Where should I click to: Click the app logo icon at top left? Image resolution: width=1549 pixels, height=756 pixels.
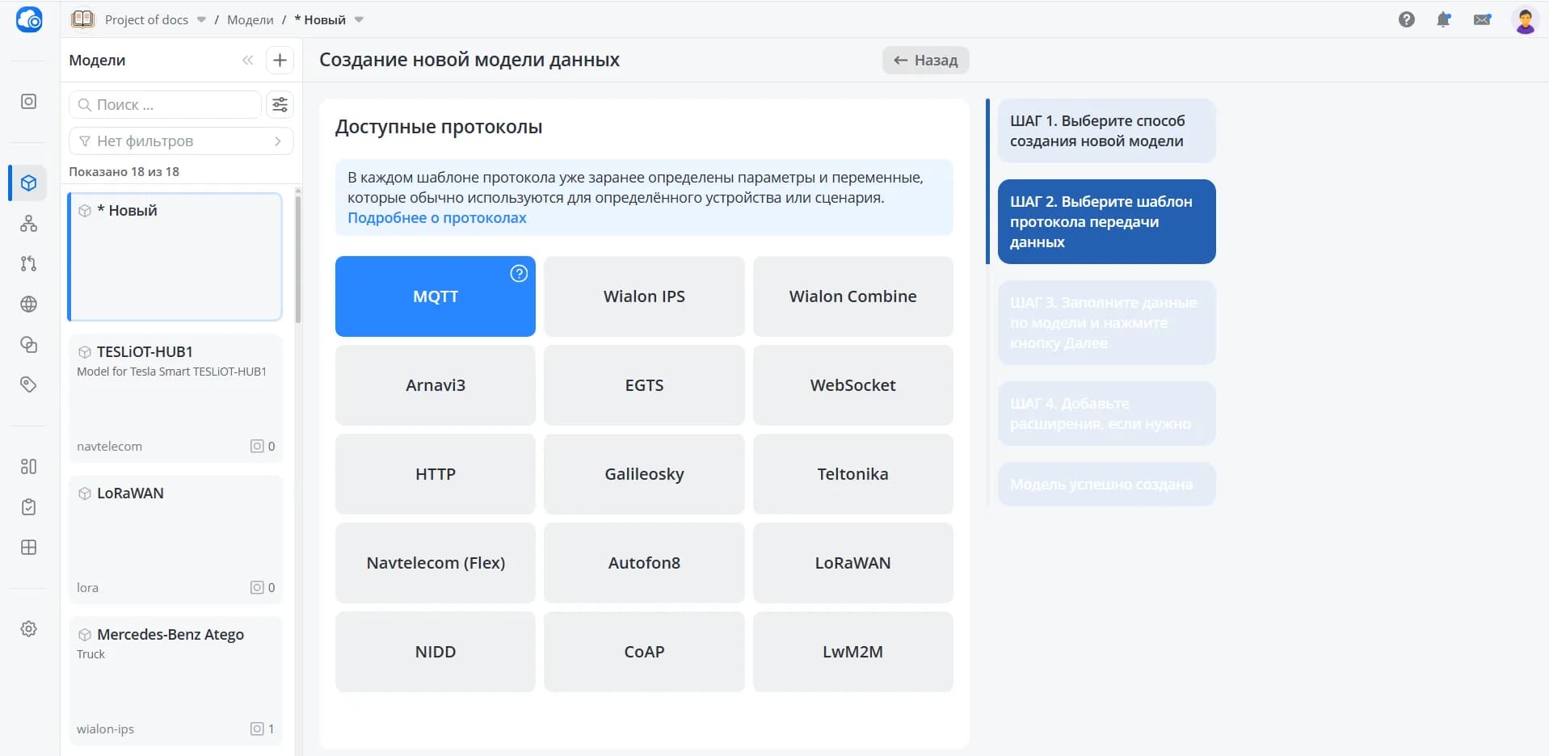[29, 19]
